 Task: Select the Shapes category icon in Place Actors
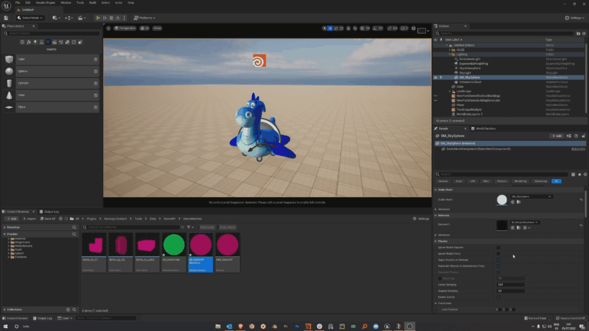48,41
